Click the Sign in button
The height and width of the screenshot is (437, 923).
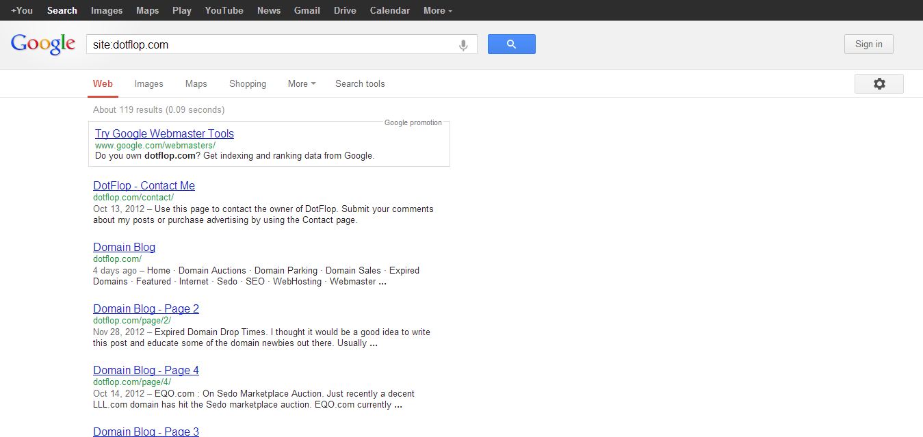tap(868, 44)
